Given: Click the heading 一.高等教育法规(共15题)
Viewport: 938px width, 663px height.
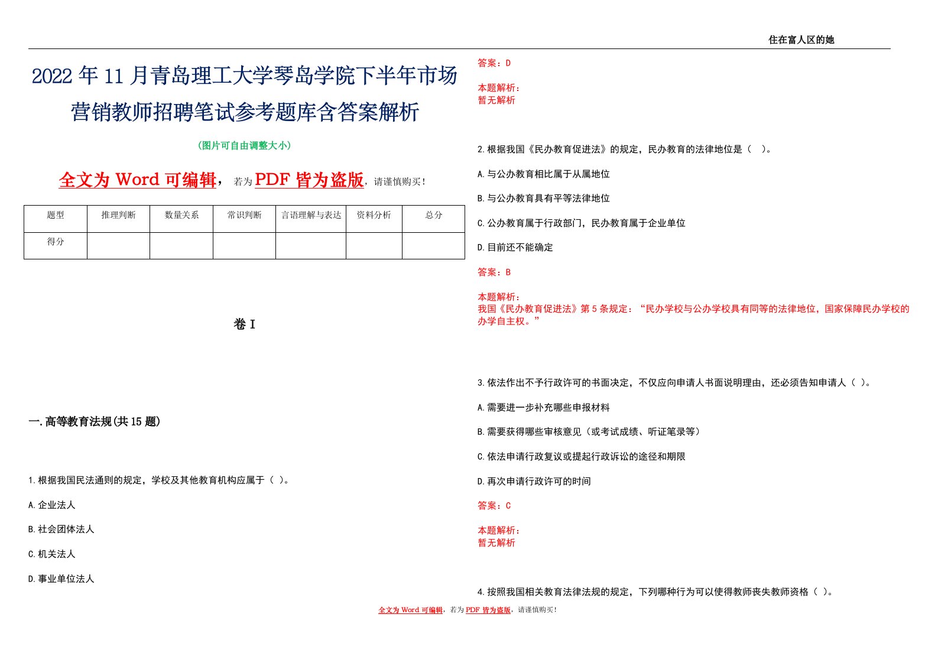Looking at the screenshot, I should point(95,421).
